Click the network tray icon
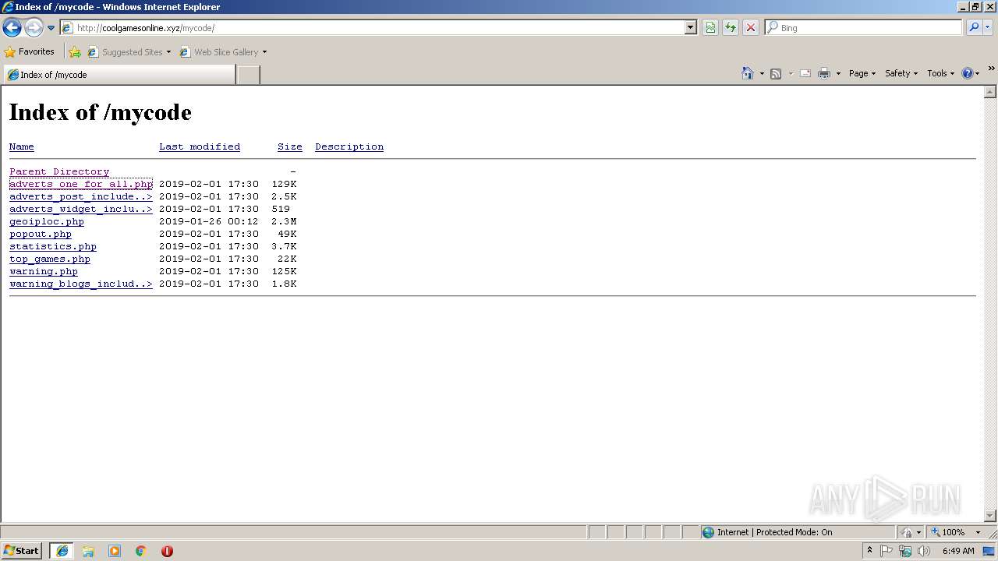Viewport: 998px width, 561px height. click(x=905, y=551)
